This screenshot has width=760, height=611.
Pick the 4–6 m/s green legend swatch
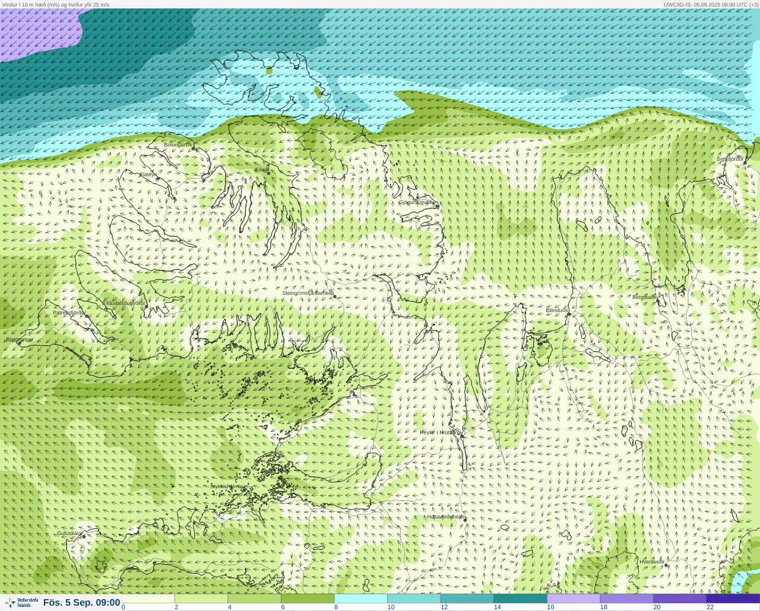(254, 599)
